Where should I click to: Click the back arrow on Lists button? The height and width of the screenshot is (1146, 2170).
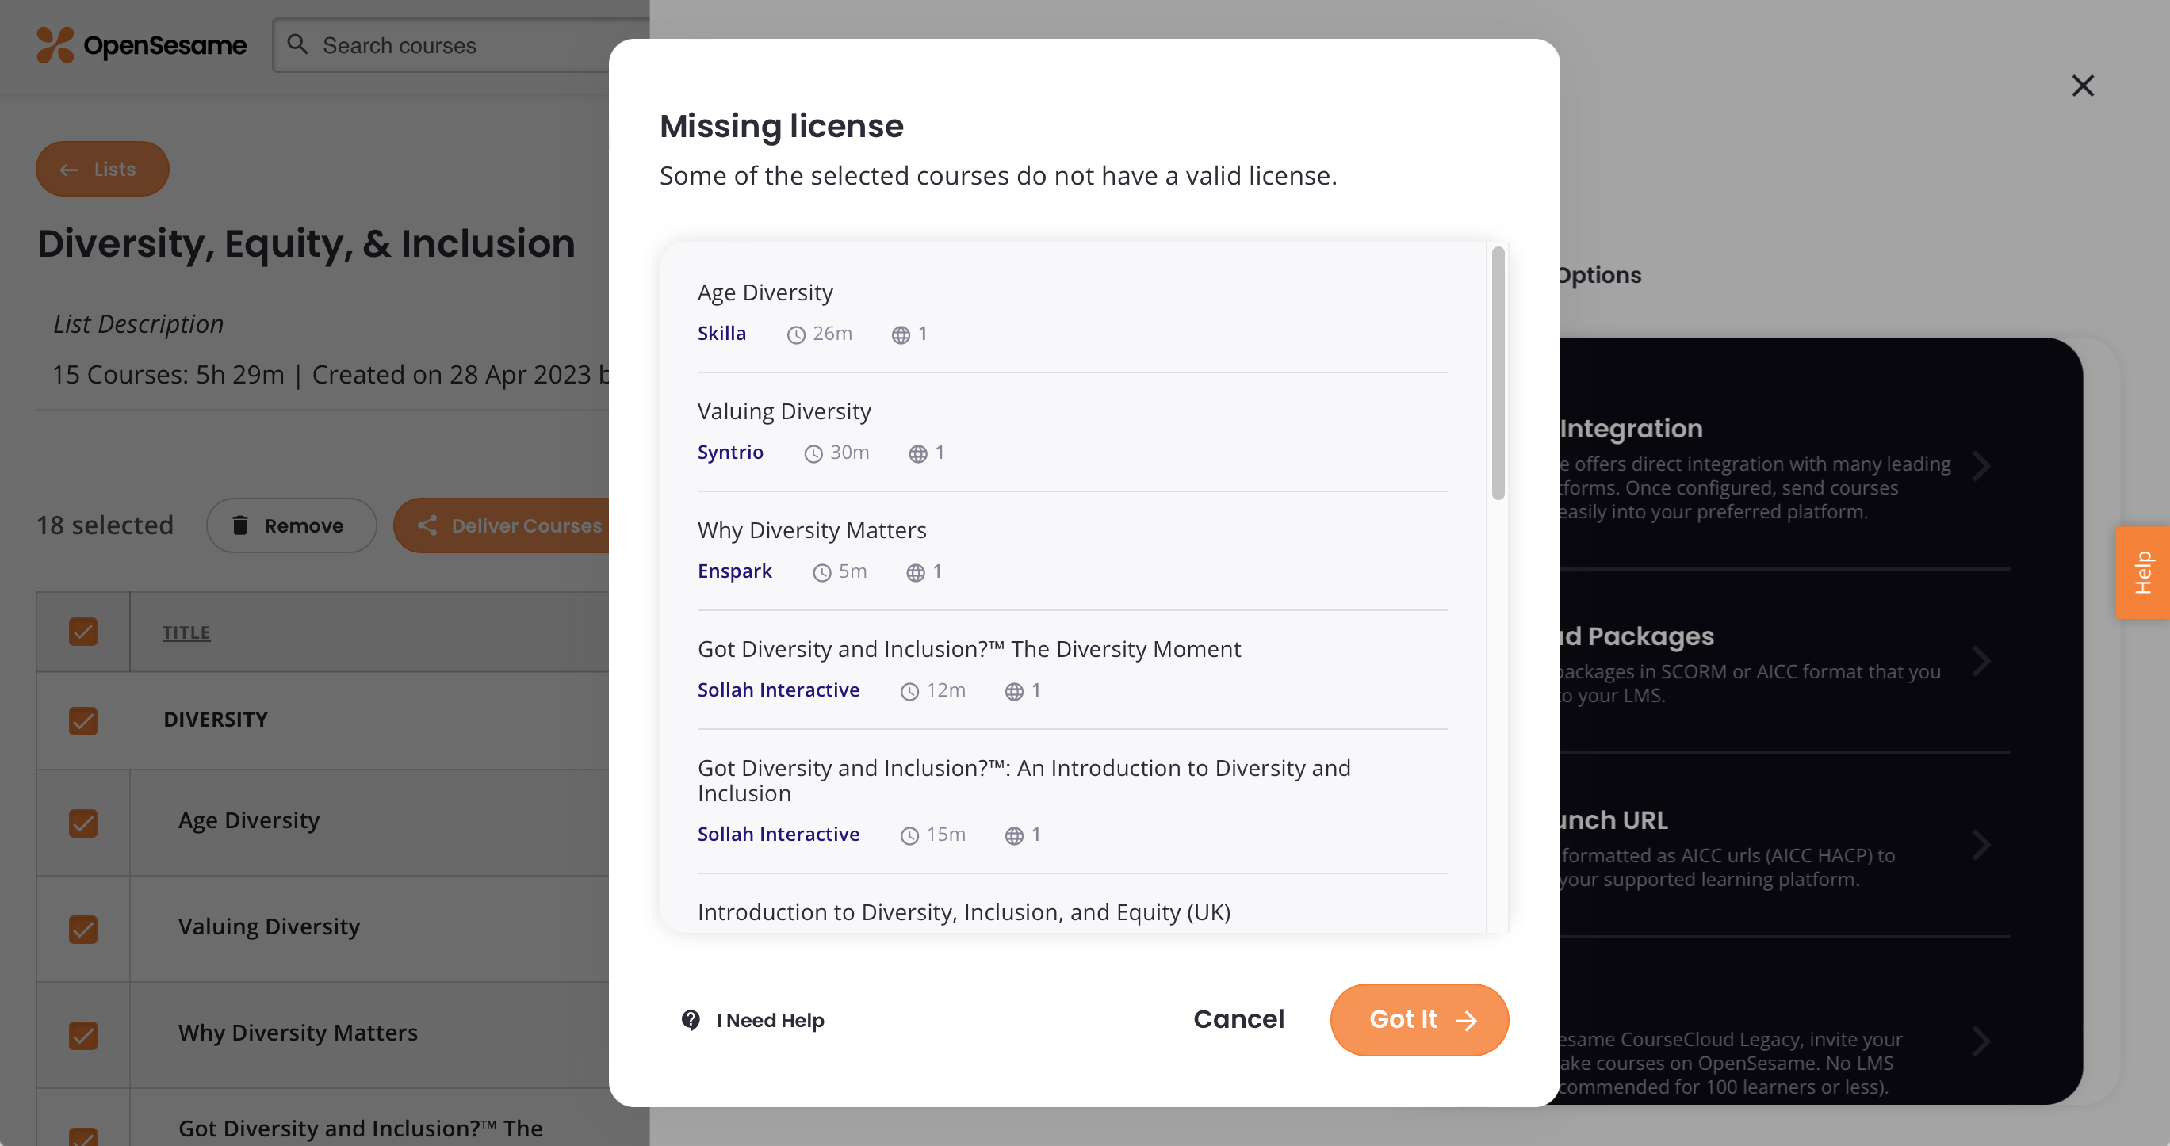[69, 170]
